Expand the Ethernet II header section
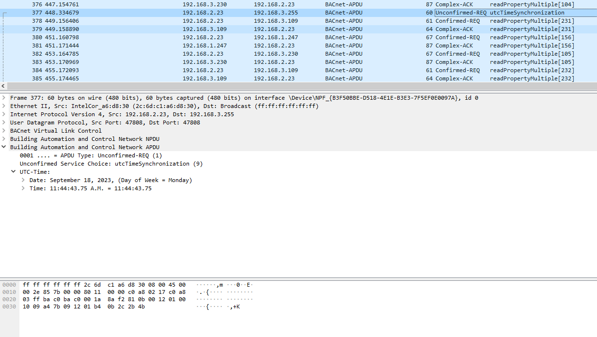597x337 pixels. [x=4, y=106]
